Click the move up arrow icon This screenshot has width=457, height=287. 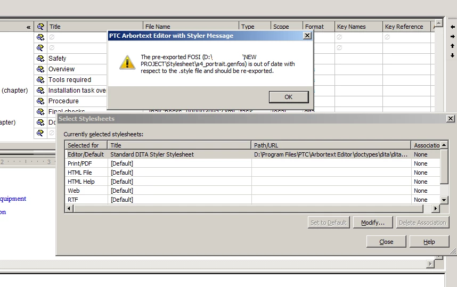pos(452,46)
